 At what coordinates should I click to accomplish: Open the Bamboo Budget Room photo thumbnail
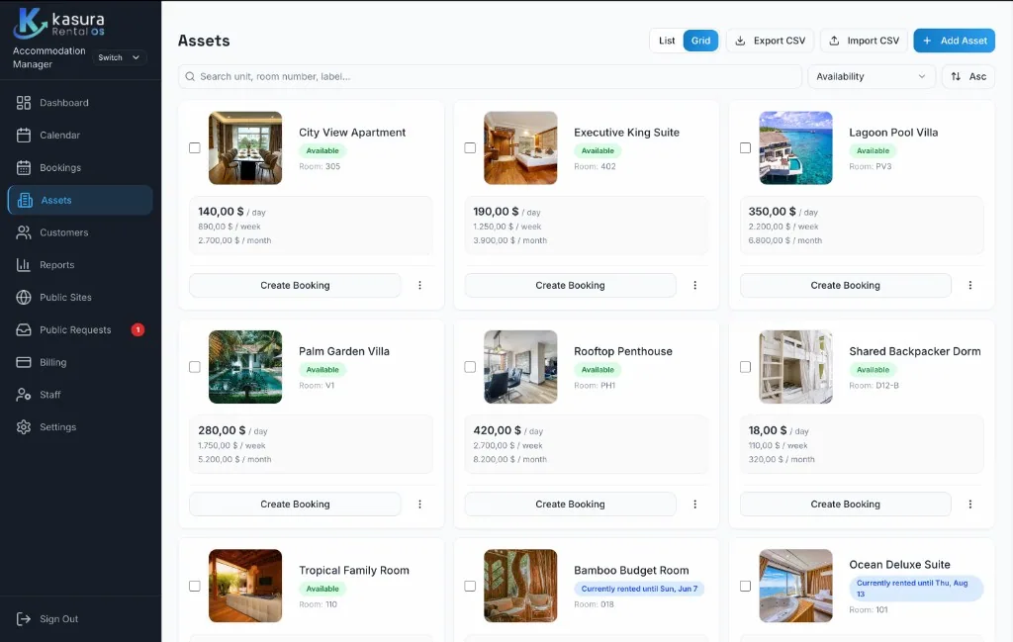(x=520, y=586)
